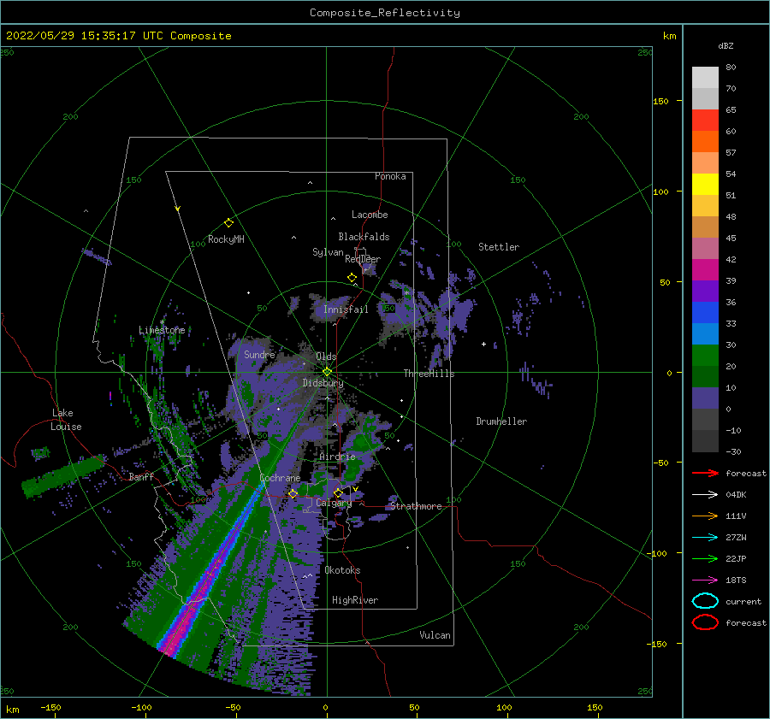Select the Didsbury label
The width and height of the screenshot is (770, 719).
(323, 383)
